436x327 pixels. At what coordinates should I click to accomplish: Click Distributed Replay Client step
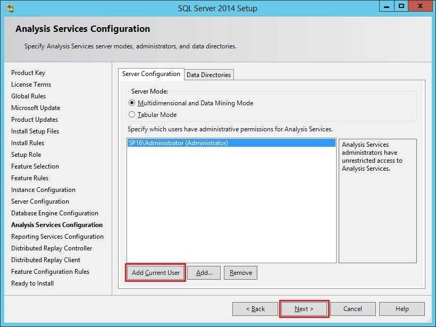[x=46, y=260]
